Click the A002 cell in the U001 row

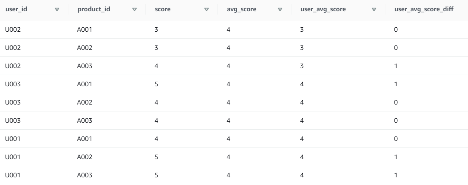84,157
